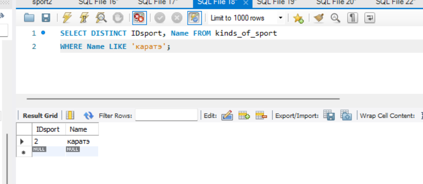423x184 pixels.
Task: Click the row selector arrow for row 2
Action: point(23,141)
